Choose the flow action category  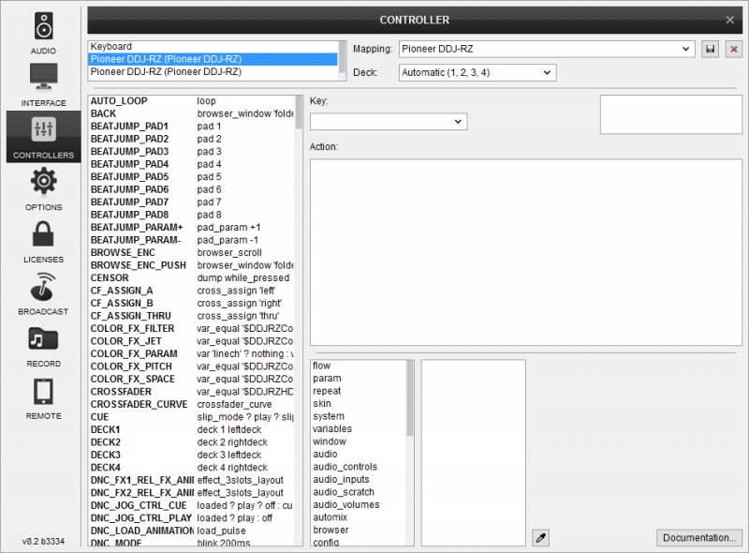pos(359,366)
